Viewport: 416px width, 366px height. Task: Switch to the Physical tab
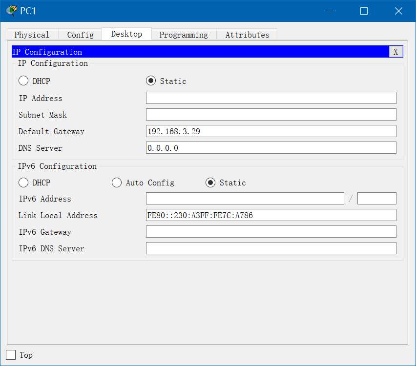(32, 35)
